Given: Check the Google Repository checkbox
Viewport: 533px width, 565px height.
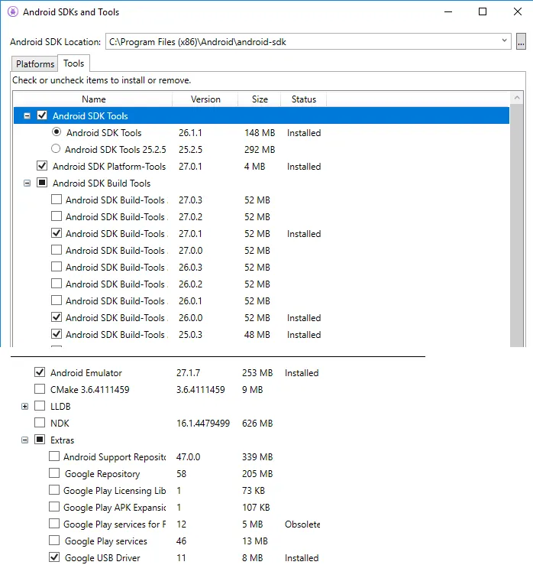Looking at the screenshot, I should [54, 472].
